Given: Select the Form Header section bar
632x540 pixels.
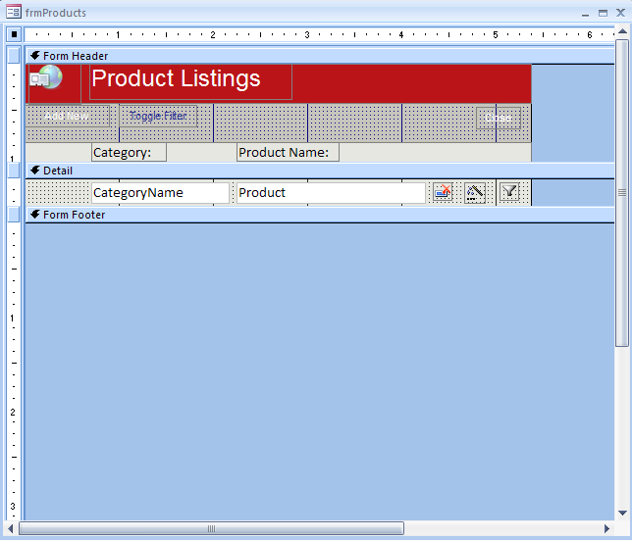Looking at the screenshot, I should click(x=320, y=56).
